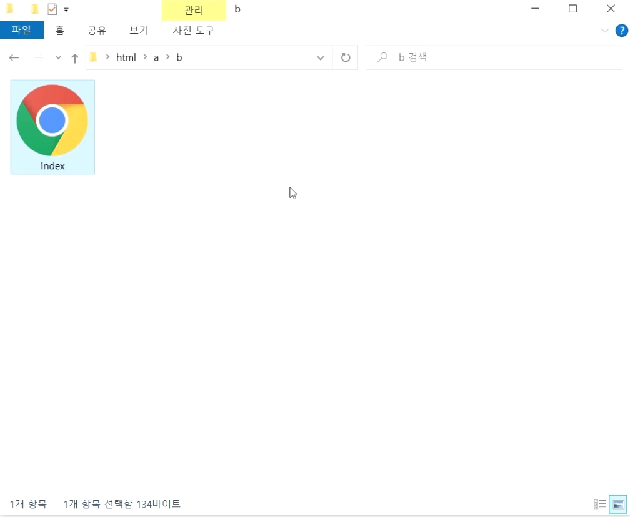Screen dimensions: 630x517
Task: Click 1개 항목 status text
Action: [29, 504]
